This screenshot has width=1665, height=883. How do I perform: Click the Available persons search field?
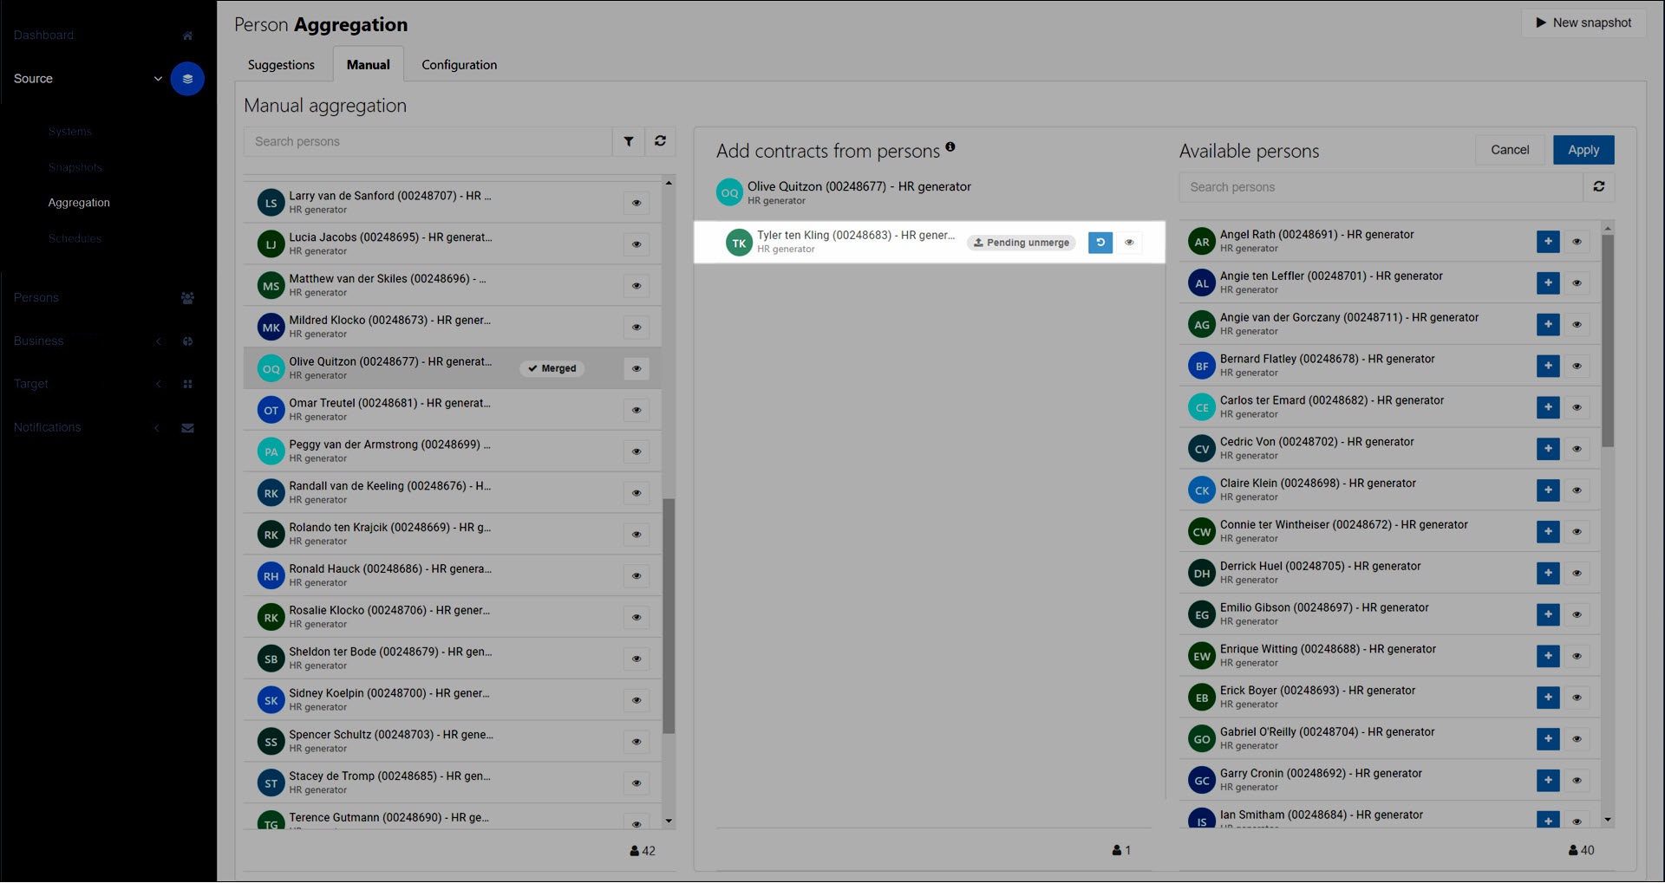[1381, 187]
